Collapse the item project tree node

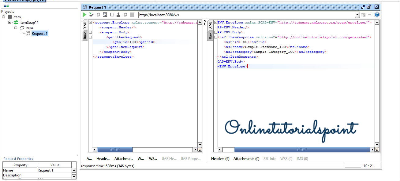tap(4, 17)
